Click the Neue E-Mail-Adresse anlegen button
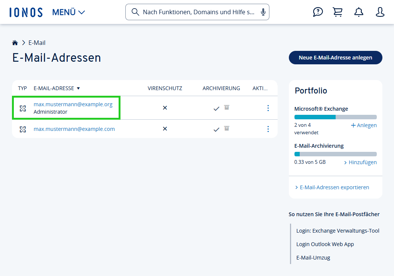The height and width of the screenshot is (276, 394). point(335,58)
